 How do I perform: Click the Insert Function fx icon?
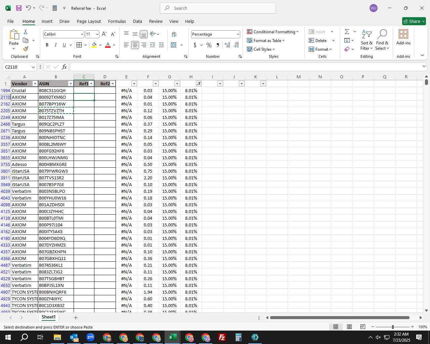tap(64, 67)
